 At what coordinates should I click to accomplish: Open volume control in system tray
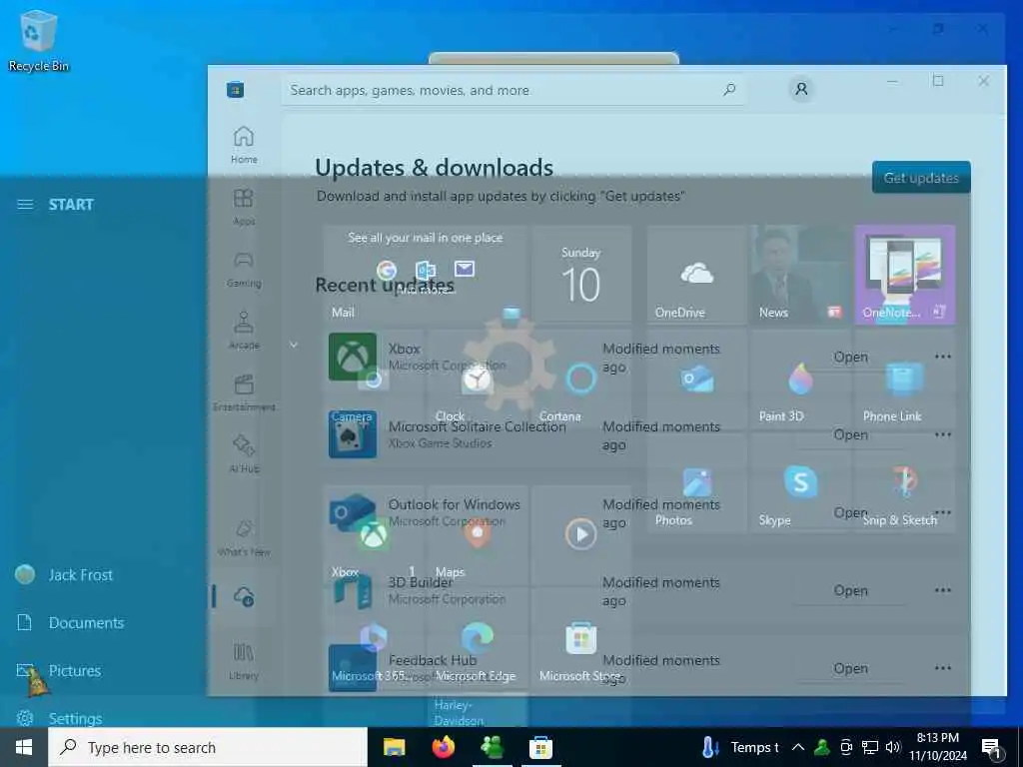pos(892,747)
